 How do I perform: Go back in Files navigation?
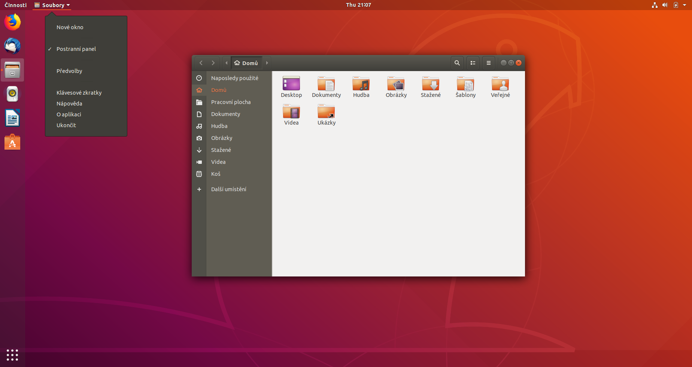pyautogui.click(x=201, y=63)
